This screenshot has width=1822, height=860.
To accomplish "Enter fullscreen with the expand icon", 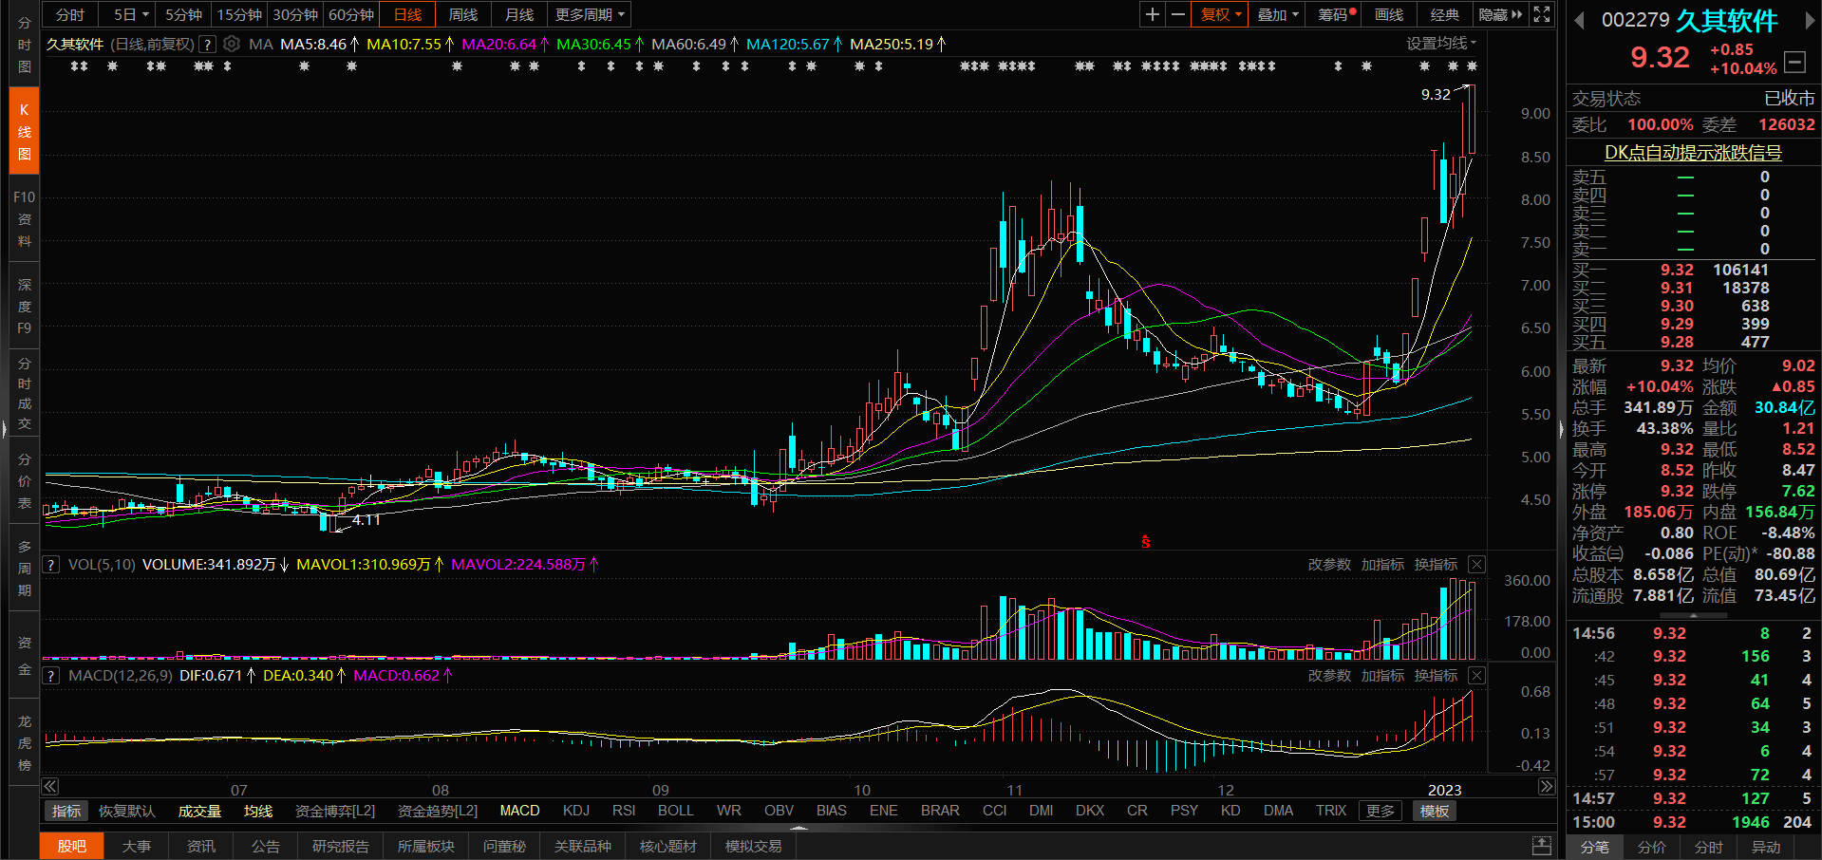I will point(1542,14).
